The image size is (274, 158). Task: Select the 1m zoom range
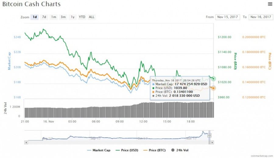(54, 17)
